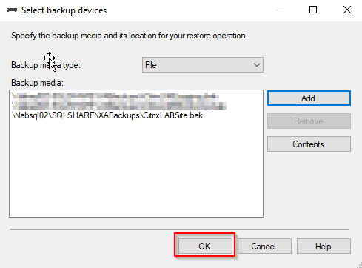Click the resize grip in dialog corner

[x=359, y=265]
